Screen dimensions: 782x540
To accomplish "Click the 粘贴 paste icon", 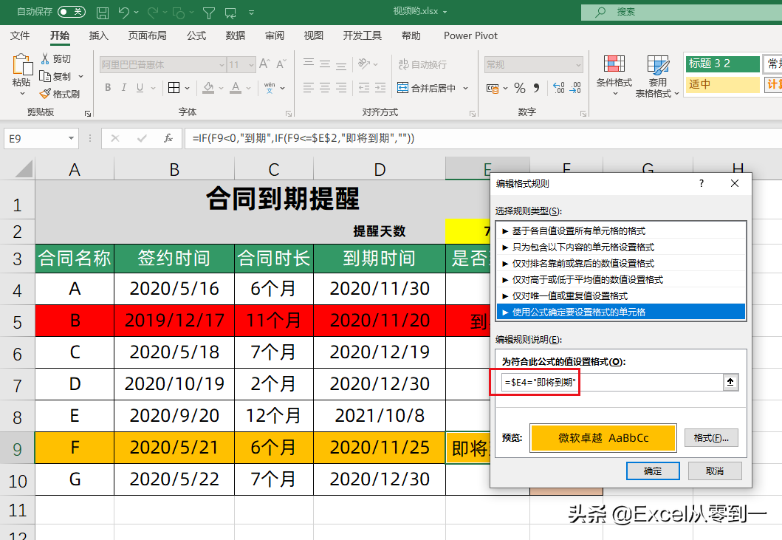I will 22,65.
